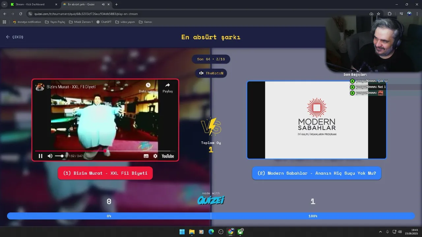Vote for (1) Bizim Murat - XXL Fil Diyeti
This screenshot has width=422, height=237.
[x=105, y=173]
